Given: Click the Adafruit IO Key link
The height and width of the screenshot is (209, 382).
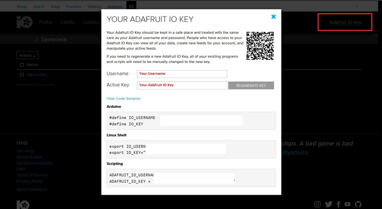Looking at the screenshot, I should pyautogui.click(x=345, y=22).
